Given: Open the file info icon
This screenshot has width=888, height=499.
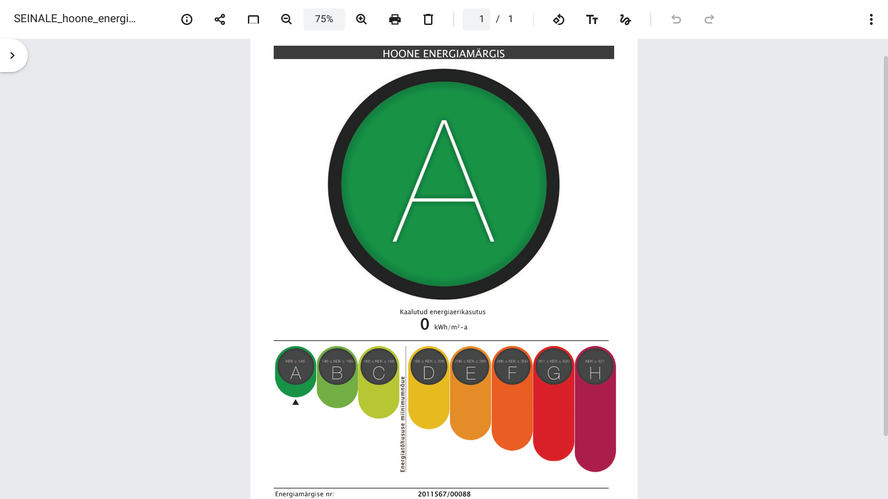Looking at the screenshot, I should (187, 19).
